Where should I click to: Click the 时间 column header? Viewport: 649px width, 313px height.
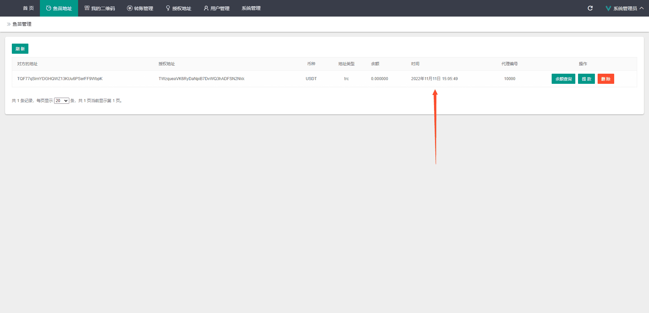click(415, 64)
